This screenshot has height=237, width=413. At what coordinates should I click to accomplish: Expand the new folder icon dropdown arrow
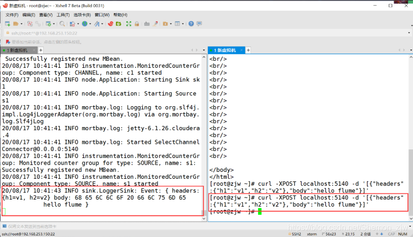(171, 24)
